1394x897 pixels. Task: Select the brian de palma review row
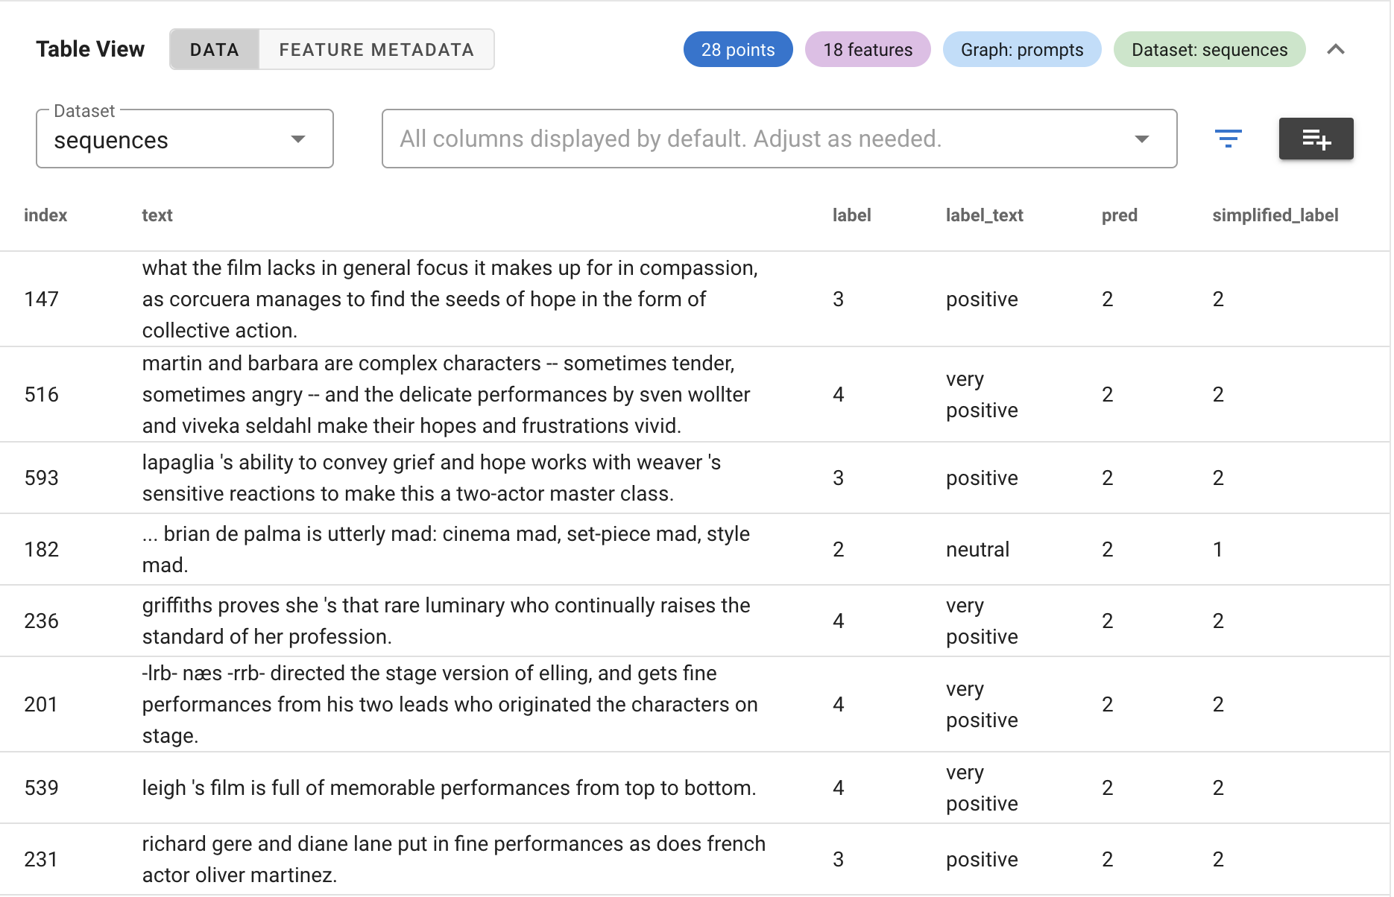(x=447, y=549)
